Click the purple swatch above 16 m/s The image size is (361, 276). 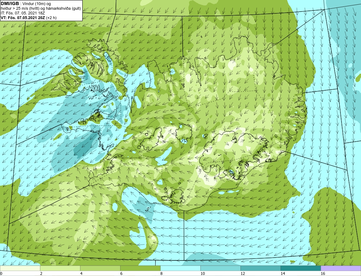coord(341,268)
